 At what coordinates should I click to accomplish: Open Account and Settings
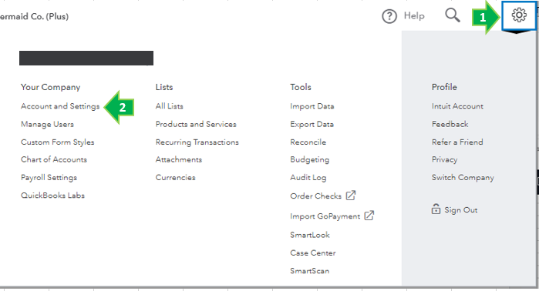[x=60, y=106]
